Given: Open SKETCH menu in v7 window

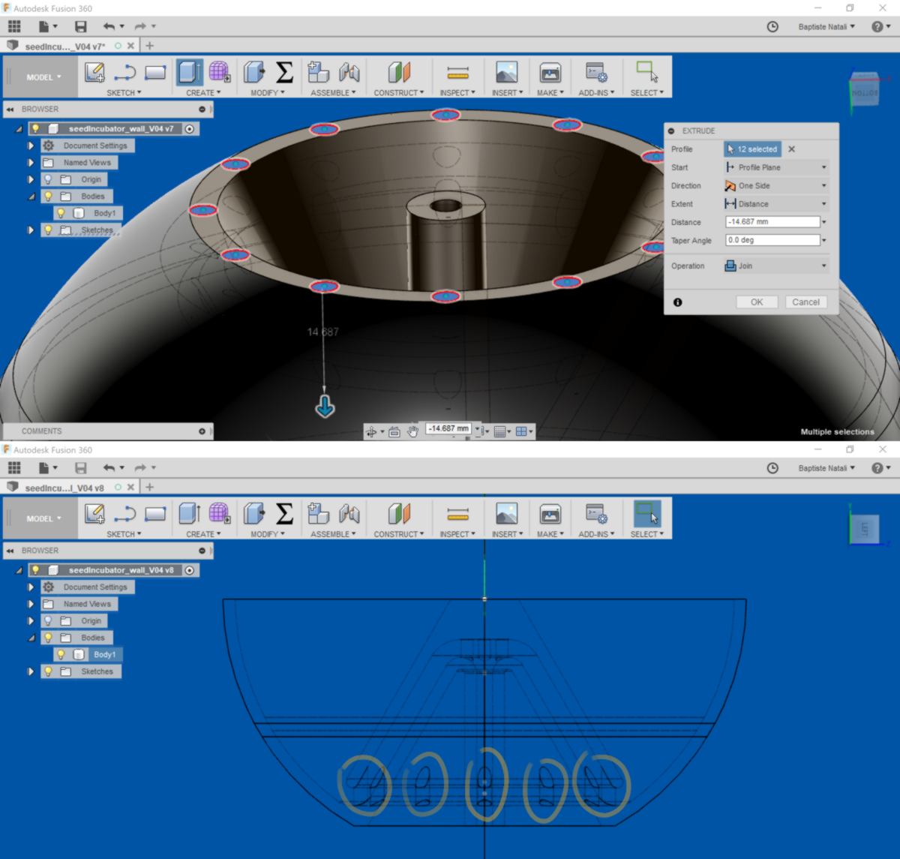Looking at the screenshot, I should pyautogui.click(x=124, y=93).
